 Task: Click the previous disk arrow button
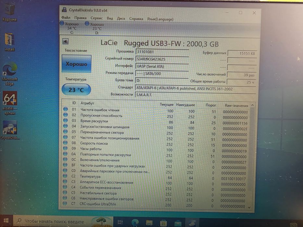(65, 41)
